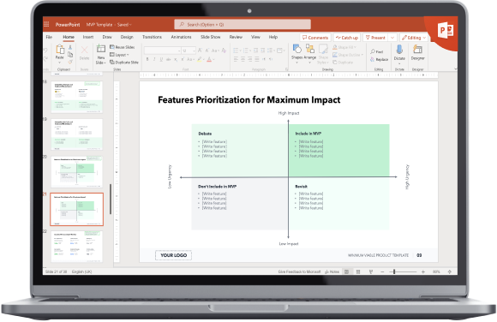Click Find in Editing group

tap(376, 51)
